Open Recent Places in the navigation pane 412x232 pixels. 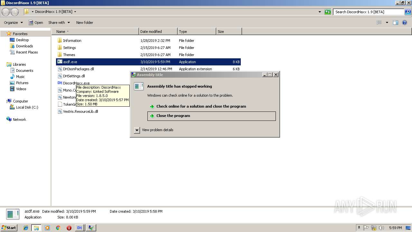(27, 52)
